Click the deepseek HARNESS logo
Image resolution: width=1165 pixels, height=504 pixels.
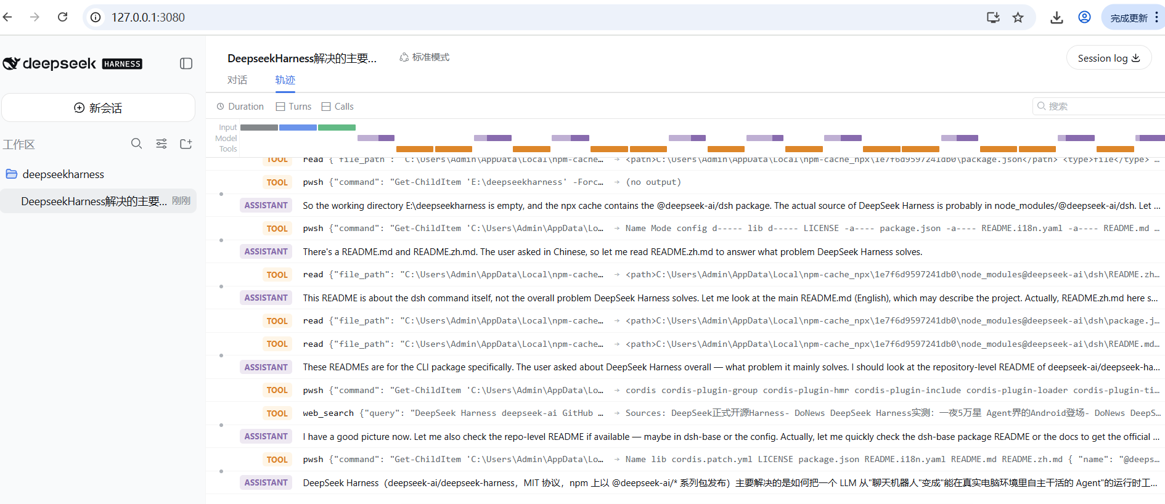[x=73, y=63]
